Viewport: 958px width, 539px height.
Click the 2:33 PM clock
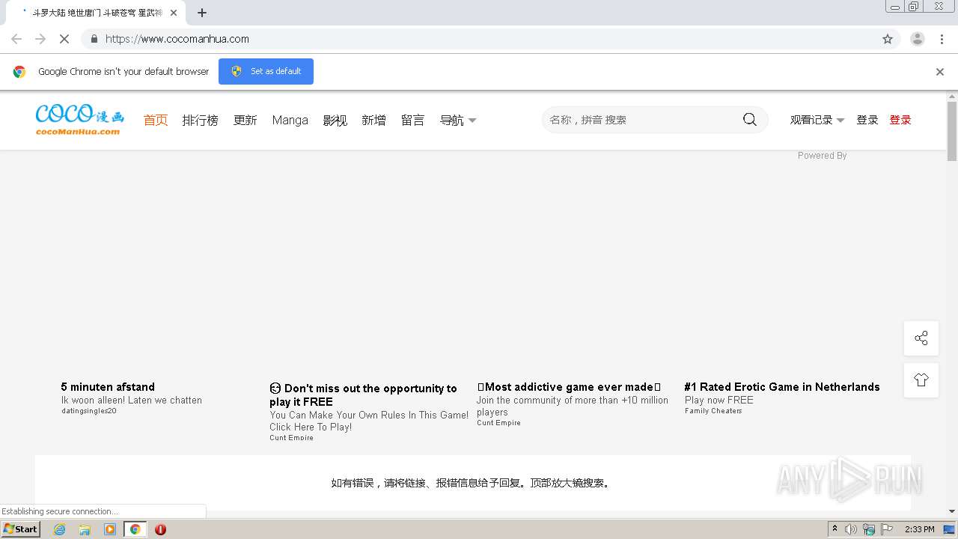point(919,529)
